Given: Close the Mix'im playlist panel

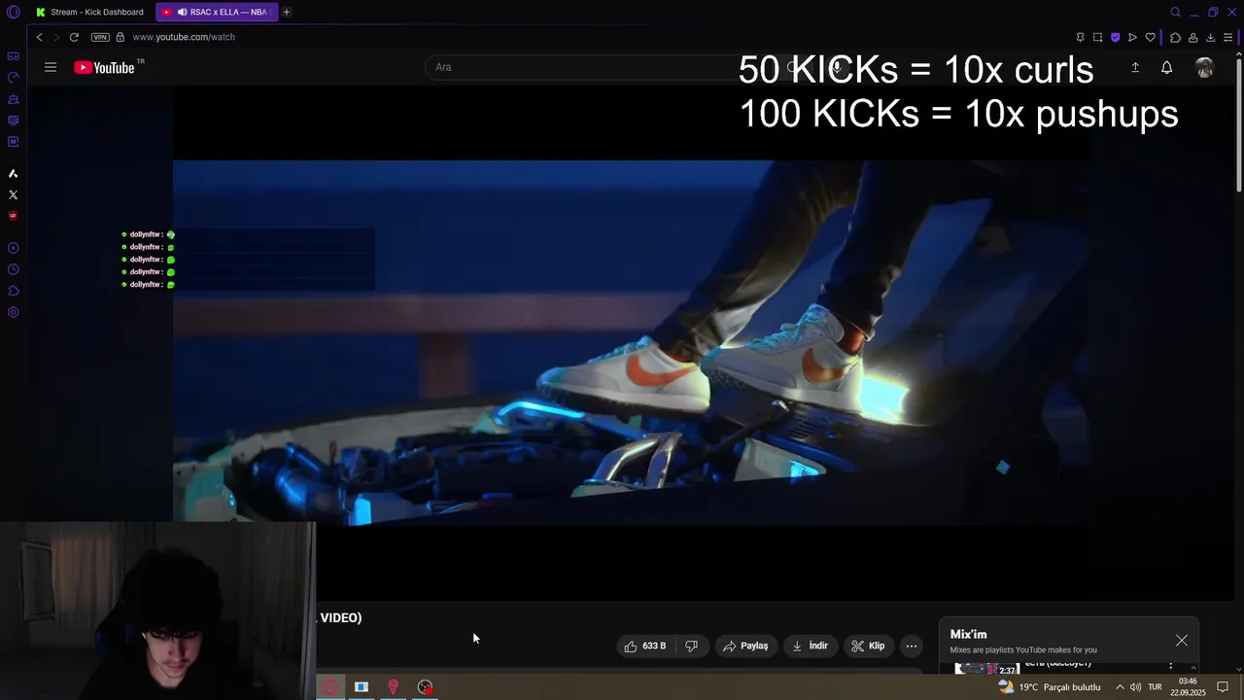Looking at the screenshot, I should click(x=1181, y=640).
